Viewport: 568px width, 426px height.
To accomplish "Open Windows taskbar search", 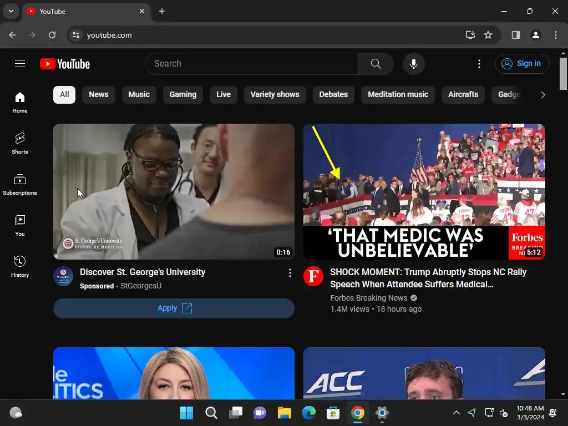I will (211, 413).
